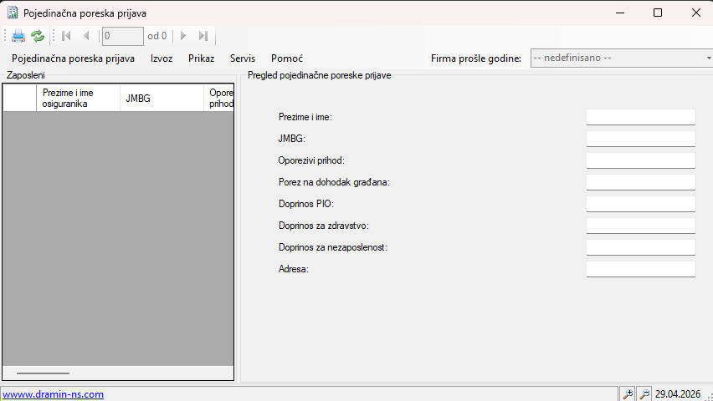The image size is (713, 401).
Task: Go to first record
Action: pos(66,36)
